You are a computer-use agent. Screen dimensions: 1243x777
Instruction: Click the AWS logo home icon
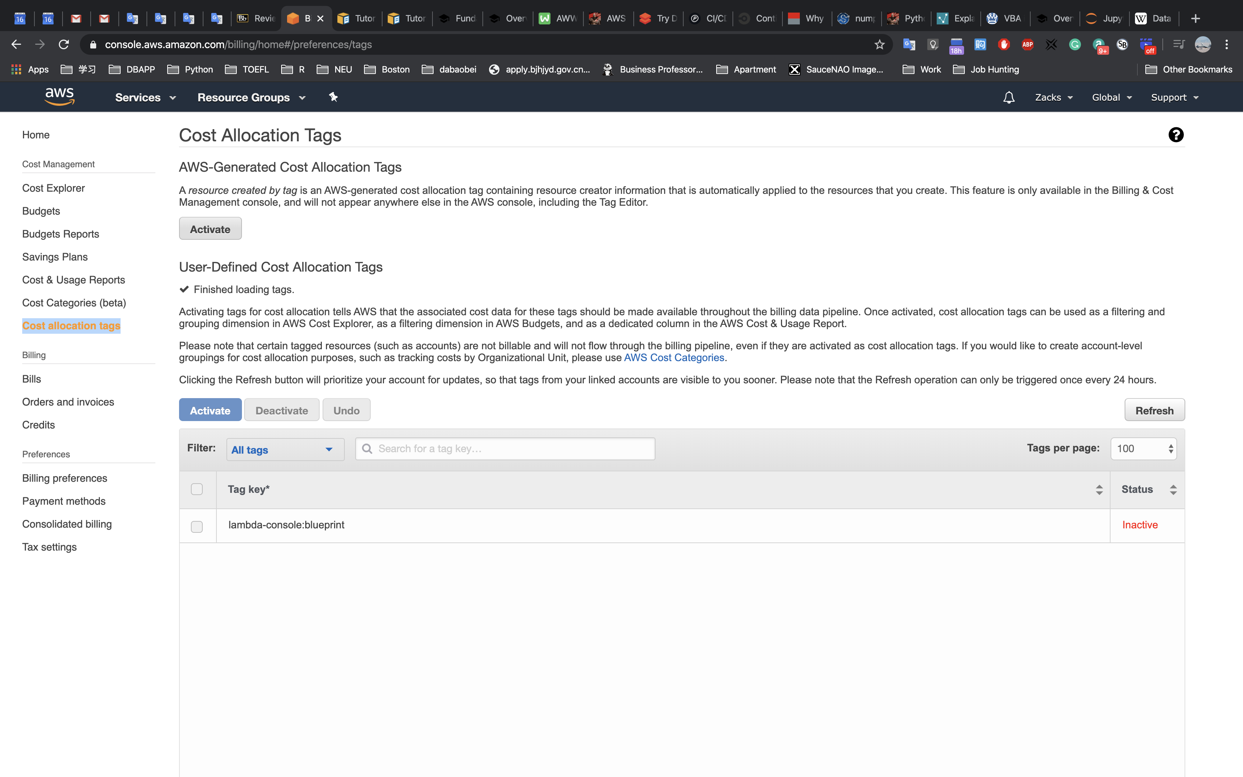tap(60, 97)
